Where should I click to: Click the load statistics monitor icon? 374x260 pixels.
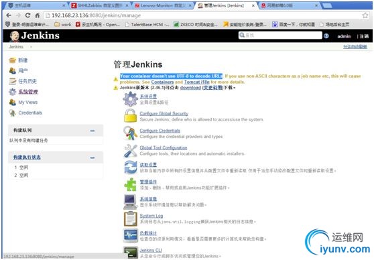pyautogui.click(x=131, y=235)
